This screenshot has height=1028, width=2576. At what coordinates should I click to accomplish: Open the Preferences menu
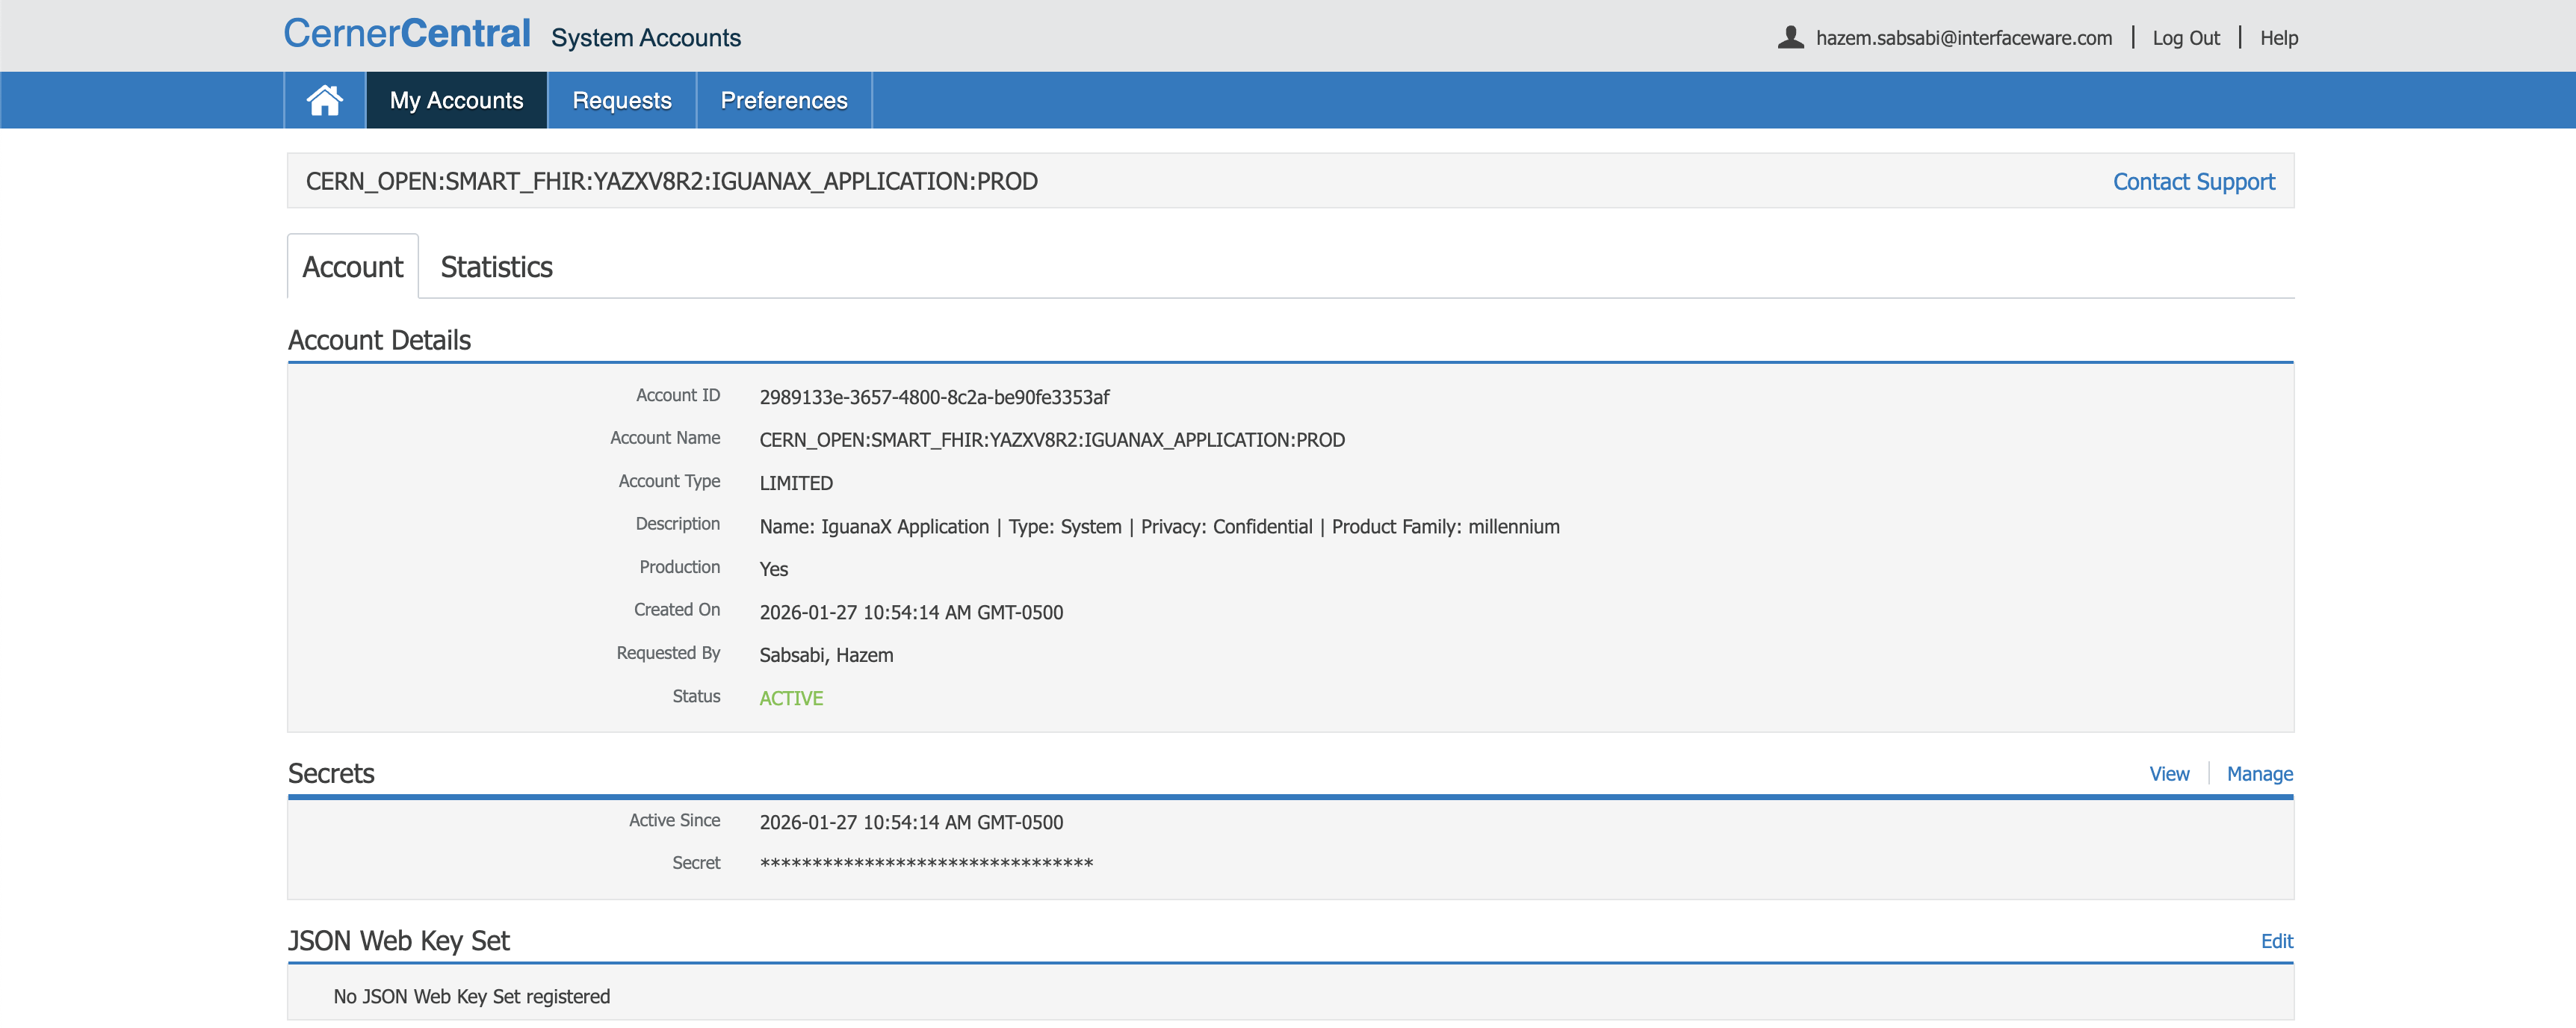[783, 100]
